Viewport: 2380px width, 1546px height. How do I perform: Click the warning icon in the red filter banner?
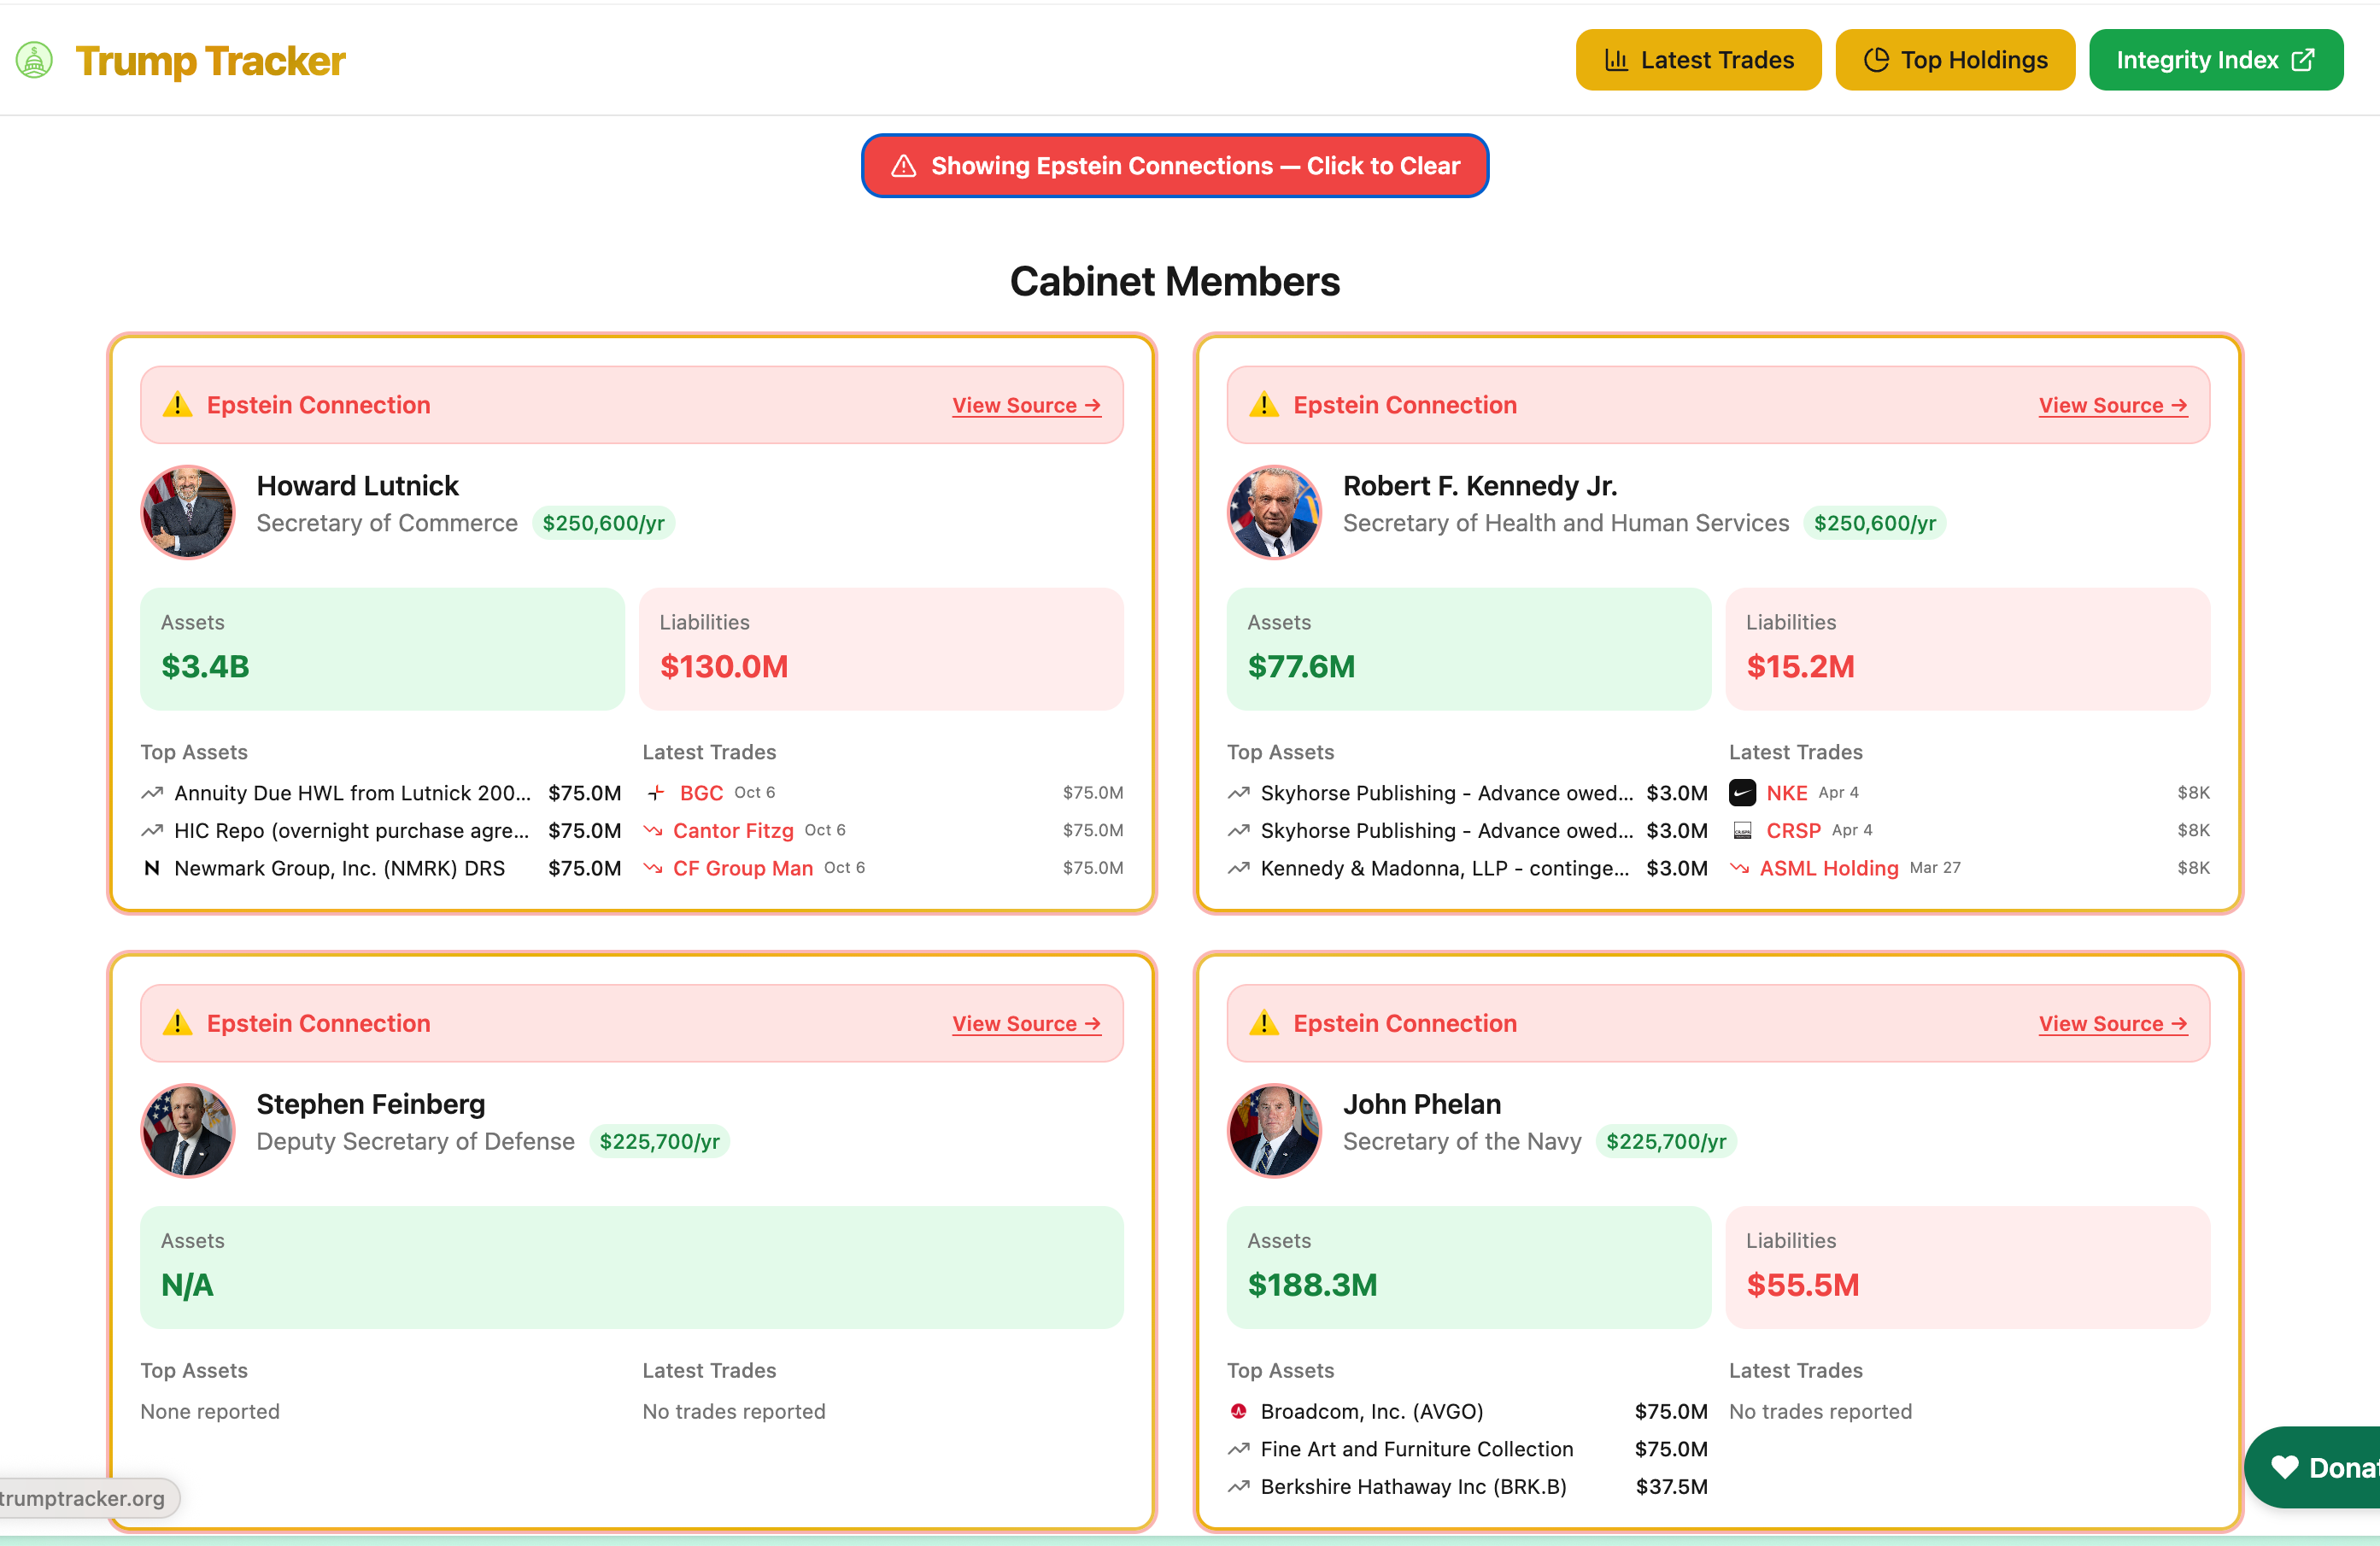[x=904, y=166]
